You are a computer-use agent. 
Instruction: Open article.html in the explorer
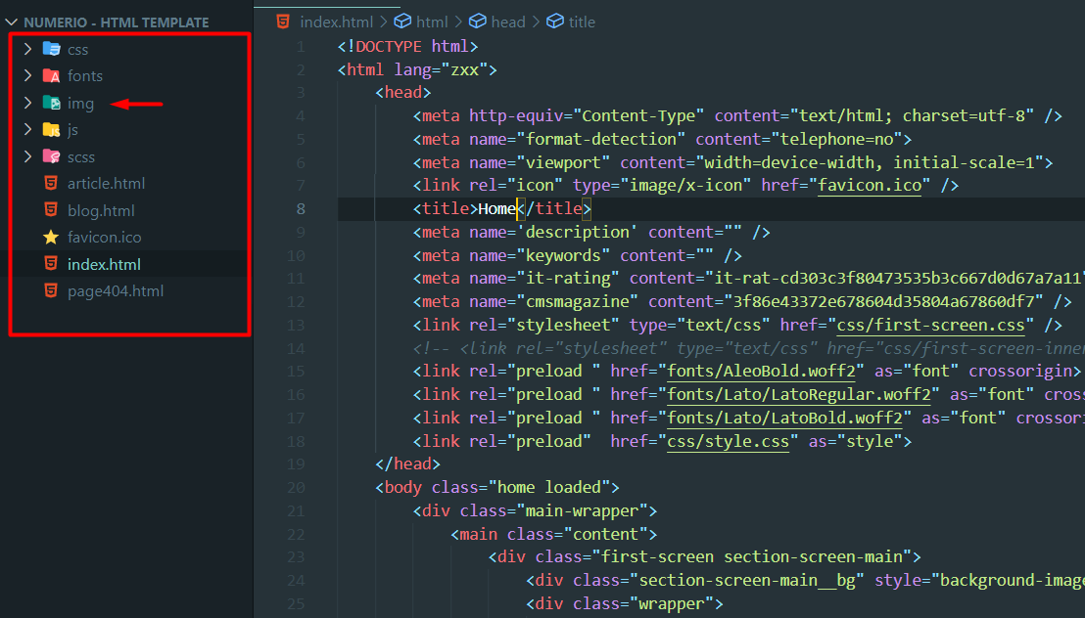[x=107, y=184]
